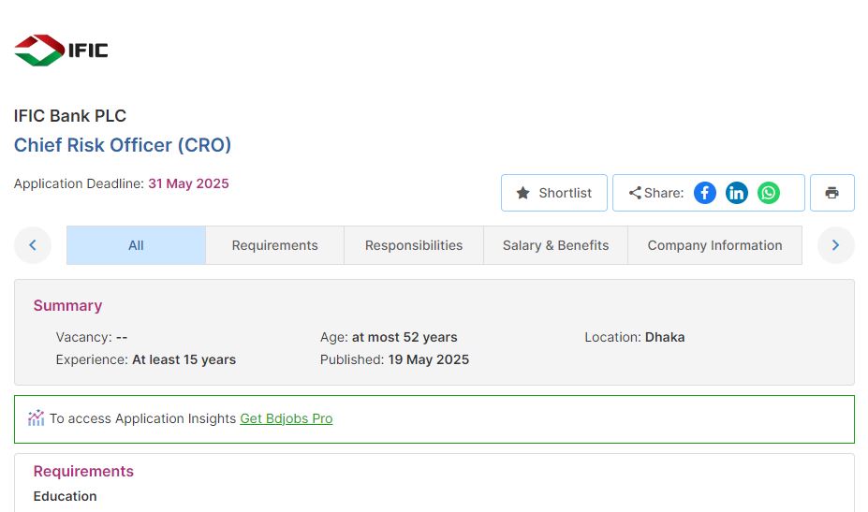Open the Responsibilities tab

point(413,245)
